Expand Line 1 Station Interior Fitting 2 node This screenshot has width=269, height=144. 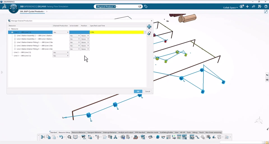tap(15, 45)
